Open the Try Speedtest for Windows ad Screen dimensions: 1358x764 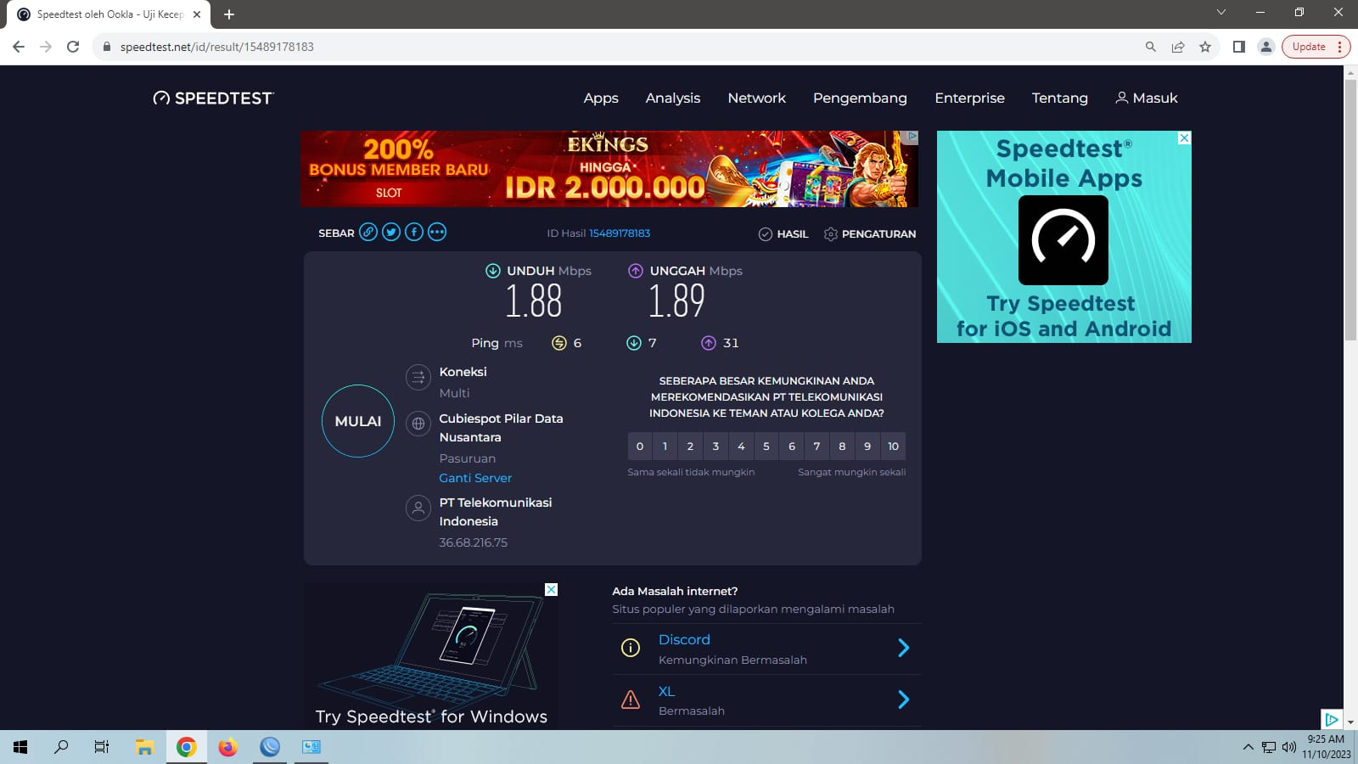[431, 655]
